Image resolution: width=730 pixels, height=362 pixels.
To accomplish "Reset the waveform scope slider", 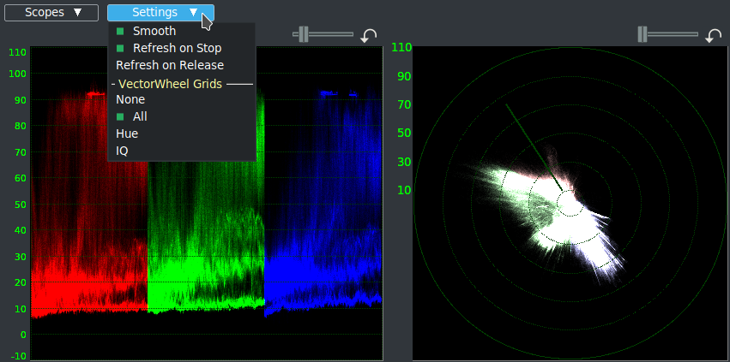I will click(x=369, y=35).
